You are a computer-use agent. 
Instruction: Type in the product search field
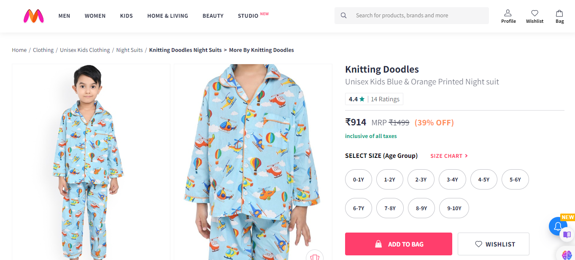(418, 16)
